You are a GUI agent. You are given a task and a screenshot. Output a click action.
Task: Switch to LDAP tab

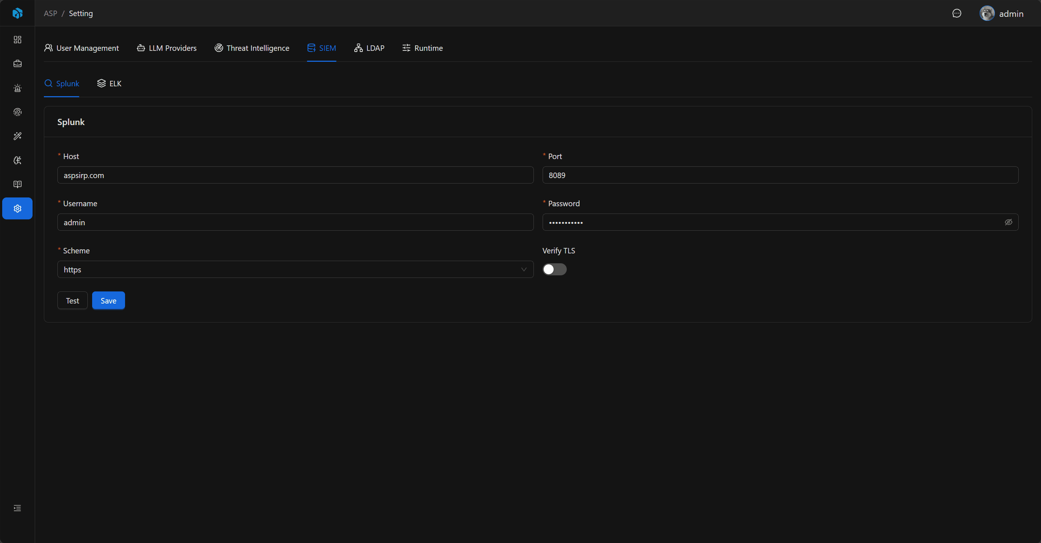point(369,48)
